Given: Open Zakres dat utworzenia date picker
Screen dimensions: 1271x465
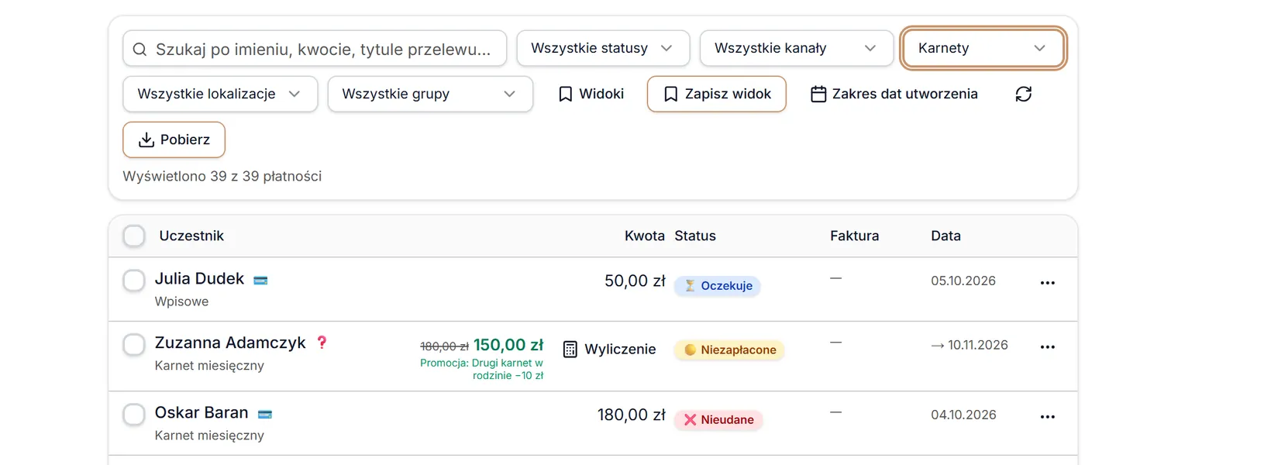Looking at the screenshot, I should [x=894, y=94].
